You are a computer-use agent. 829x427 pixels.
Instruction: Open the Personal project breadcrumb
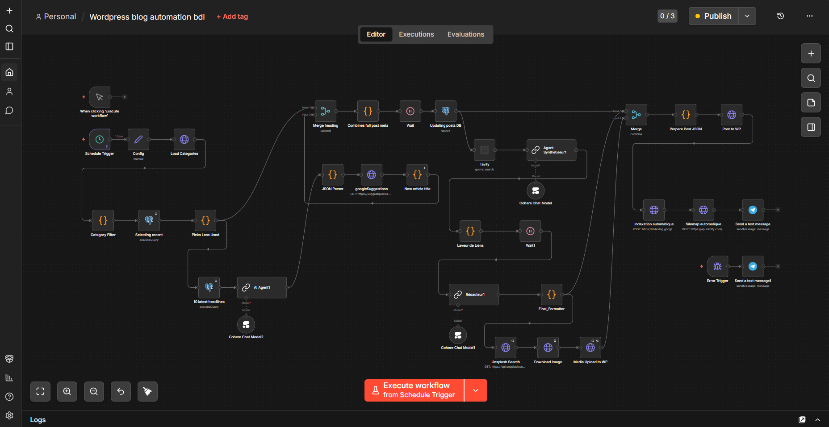click(x=56, y=17)
